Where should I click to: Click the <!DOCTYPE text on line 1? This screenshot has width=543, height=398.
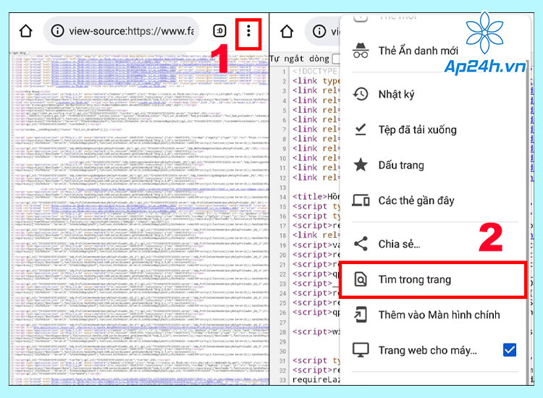point(314,72)
